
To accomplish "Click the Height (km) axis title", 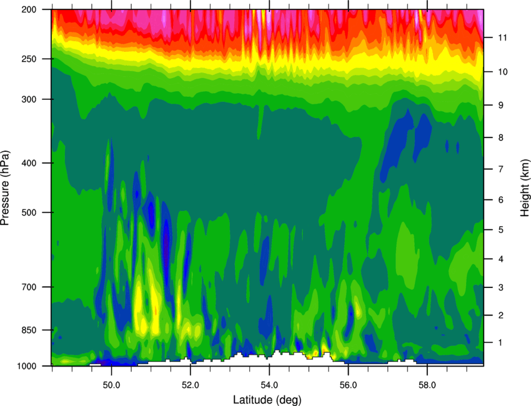I will pos(525,188).
